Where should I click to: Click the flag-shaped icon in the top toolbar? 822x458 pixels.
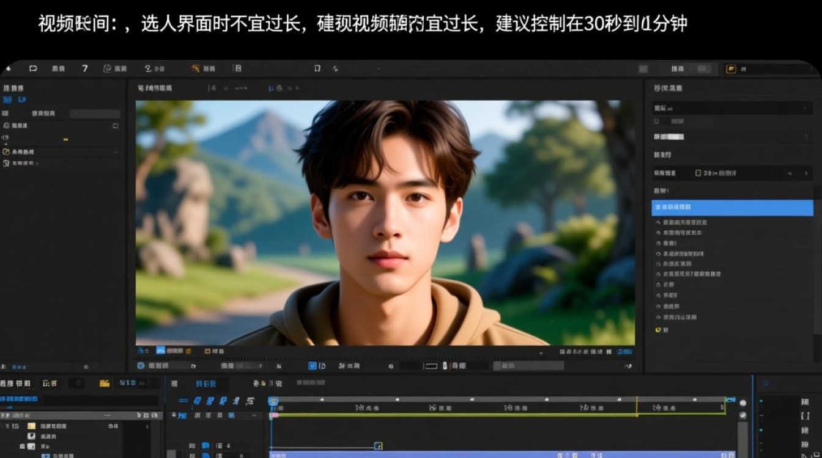(x=33, y=68)
